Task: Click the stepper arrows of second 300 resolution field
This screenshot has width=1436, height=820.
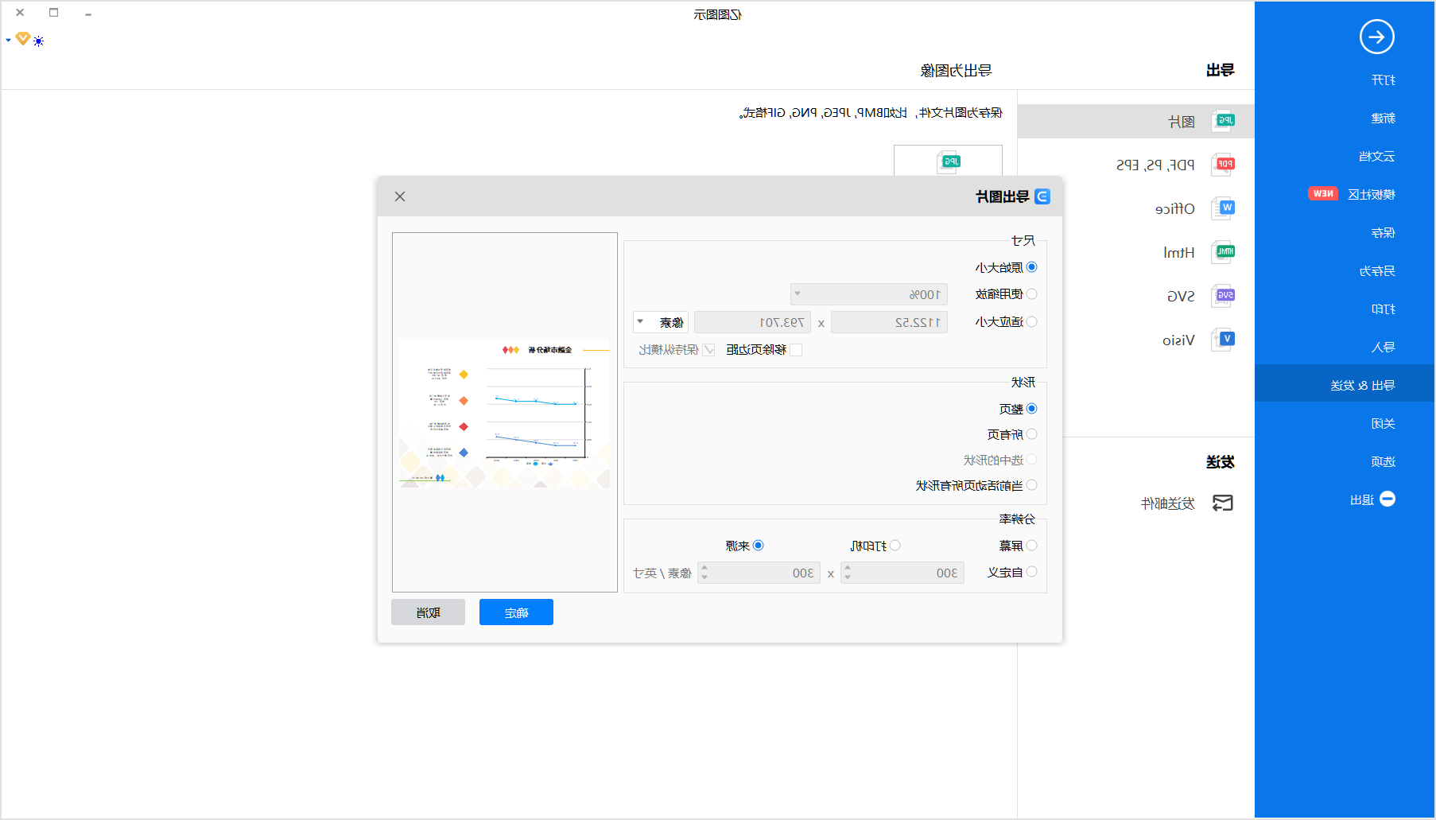Action: click(x=704, y=573)
